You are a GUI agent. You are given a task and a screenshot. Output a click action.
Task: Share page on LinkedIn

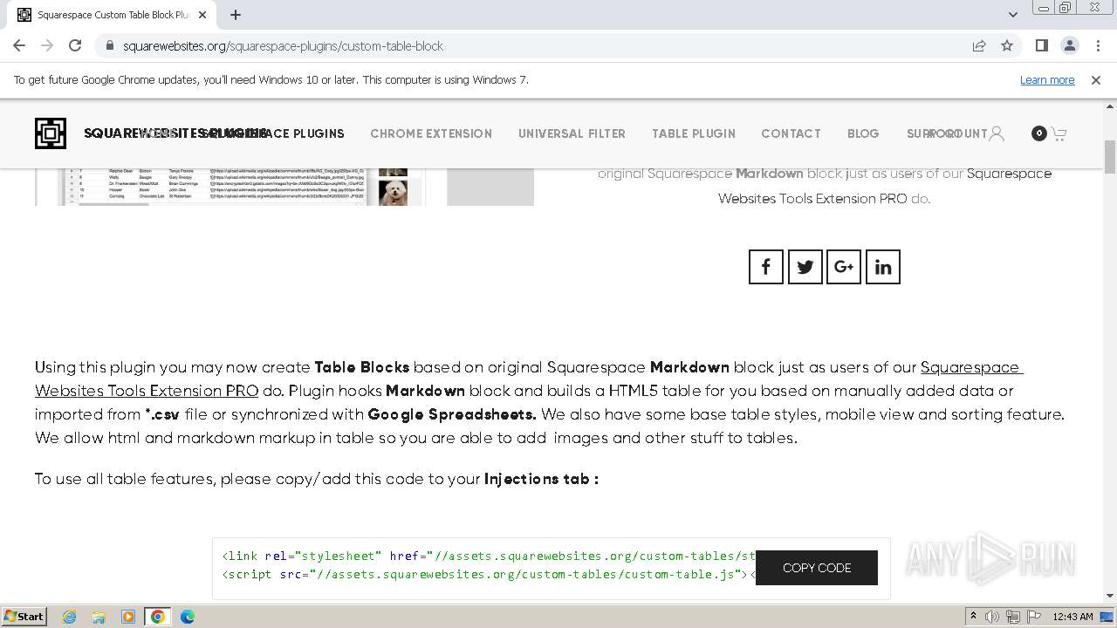(883, 267)
